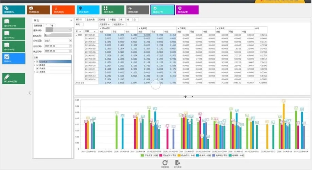Click the left panel collapse chevron
The height and width of the screenshot is (170, 312).
(x=30, y=93)
